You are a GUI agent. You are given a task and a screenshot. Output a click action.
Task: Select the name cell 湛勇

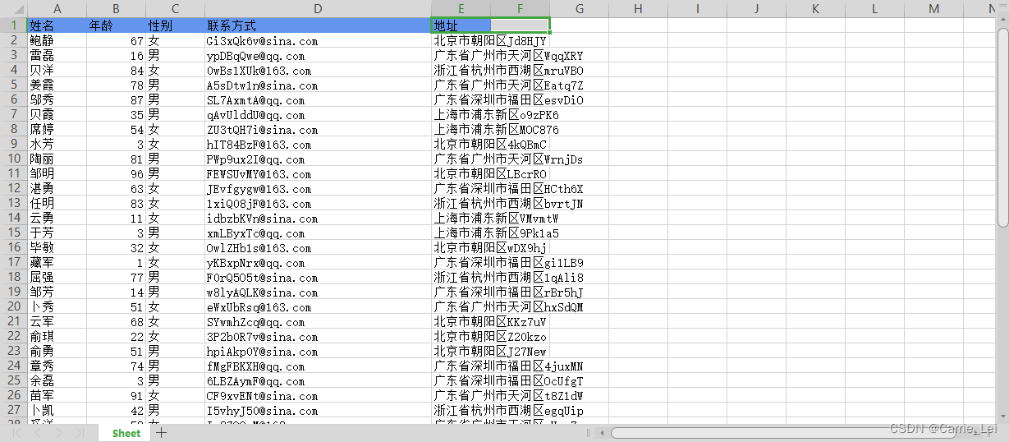[57, 188]
